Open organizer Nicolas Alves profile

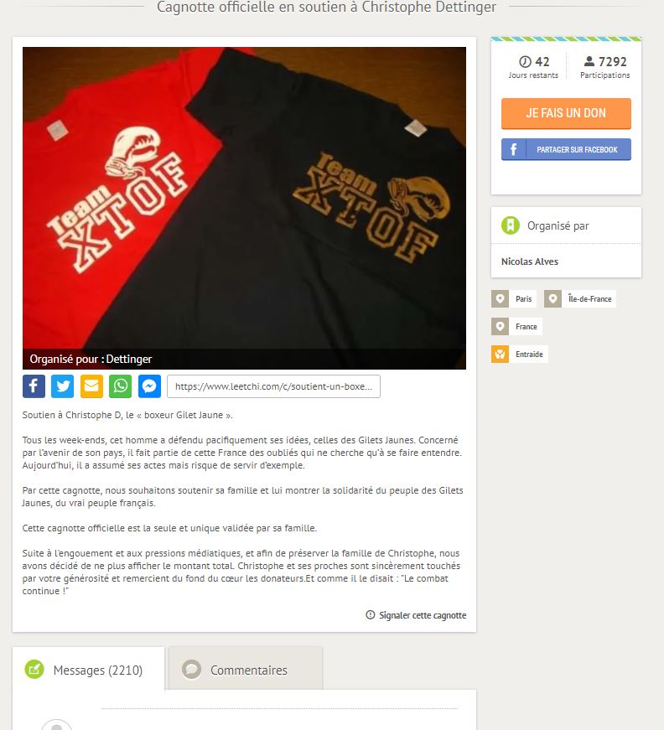pyautogui.click(x=529, y=261)
